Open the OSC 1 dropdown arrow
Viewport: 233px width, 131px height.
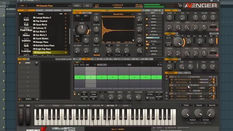point(143,11)
